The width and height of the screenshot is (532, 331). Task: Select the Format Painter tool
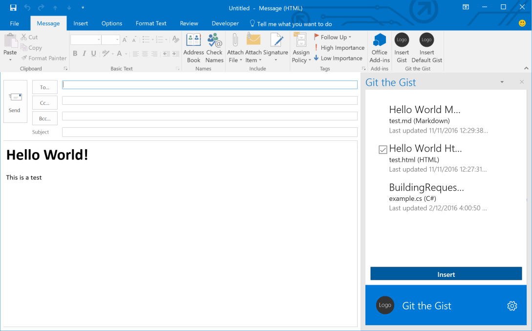pos(44,58)
